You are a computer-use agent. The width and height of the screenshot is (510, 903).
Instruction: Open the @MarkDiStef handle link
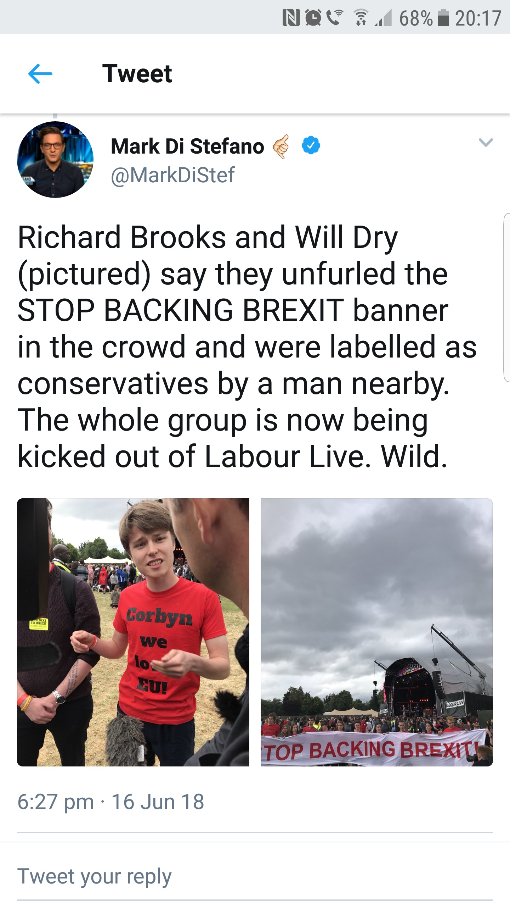(x=173, y=175)
